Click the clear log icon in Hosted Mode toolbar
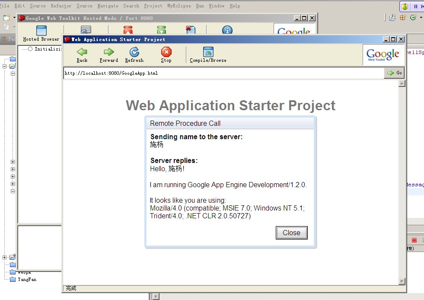The height and width of the screenshot is (300, 424). (191, 30)
